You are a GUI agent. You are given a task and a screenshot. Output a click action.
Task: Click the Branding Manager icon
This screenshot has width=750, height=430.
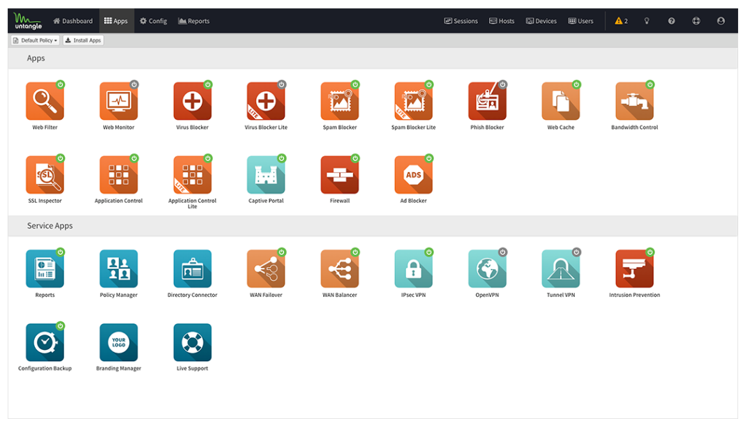pyautogui.click(x=119, y=342)
